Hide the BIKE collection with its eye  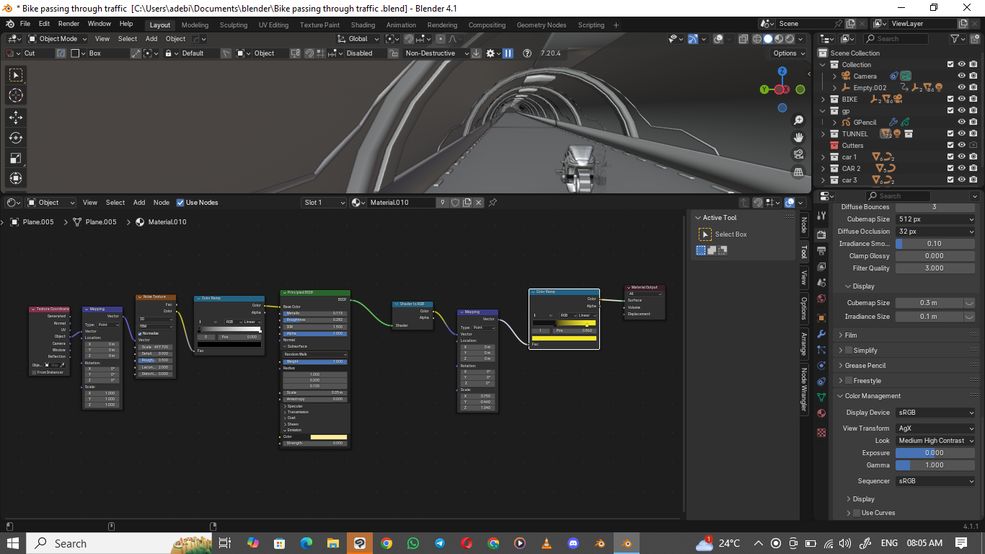pyautogui.click(x=961, y=100)
